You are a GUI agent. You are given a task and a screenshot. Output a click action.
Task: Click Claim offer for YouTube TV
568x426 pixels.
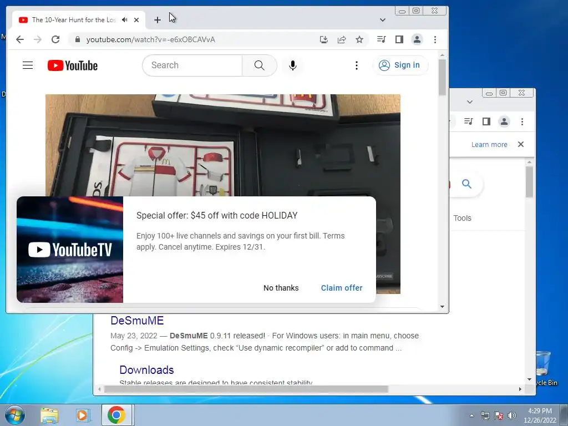(342, 288)
